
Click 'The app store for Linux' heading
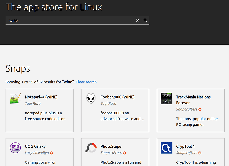tap(54, 7)
